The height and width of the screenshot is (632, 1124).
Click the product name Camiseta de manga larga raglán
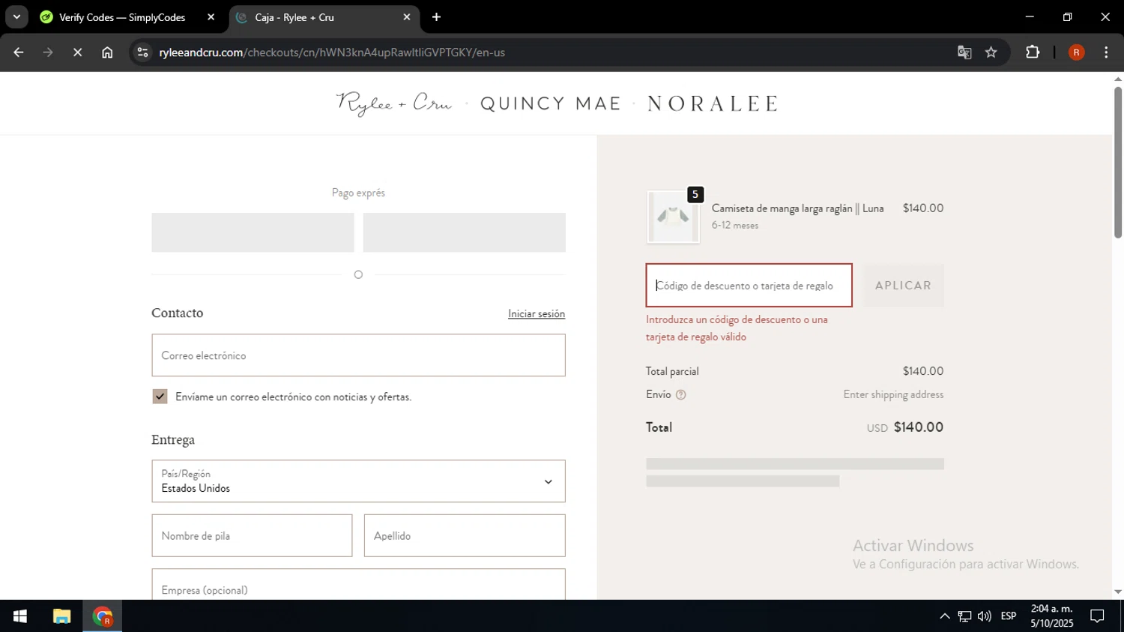797,208
